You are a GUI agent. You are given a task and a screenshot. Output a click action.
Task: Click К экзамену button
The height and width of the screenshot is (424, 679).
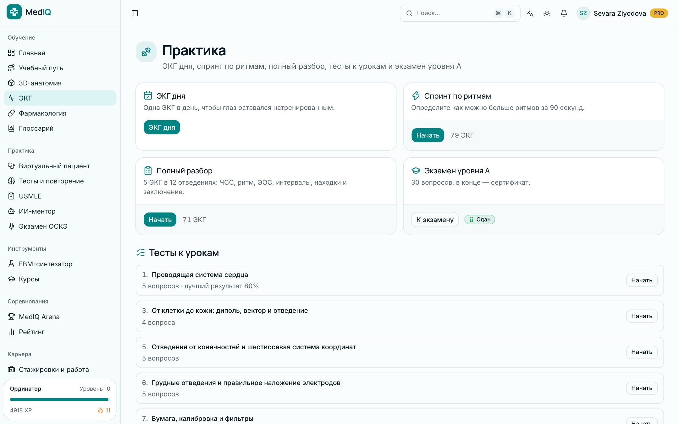tap(435, 220)
